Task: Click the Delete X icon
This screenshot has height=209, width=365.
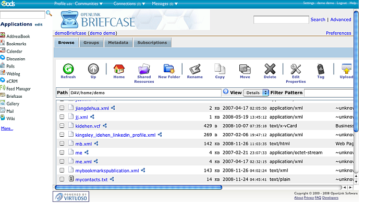Action: (x=270, y=69)
